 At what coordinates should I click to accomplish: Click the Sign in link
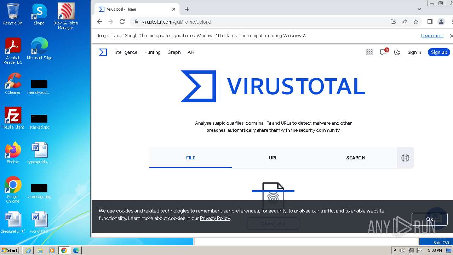[414, 52]
